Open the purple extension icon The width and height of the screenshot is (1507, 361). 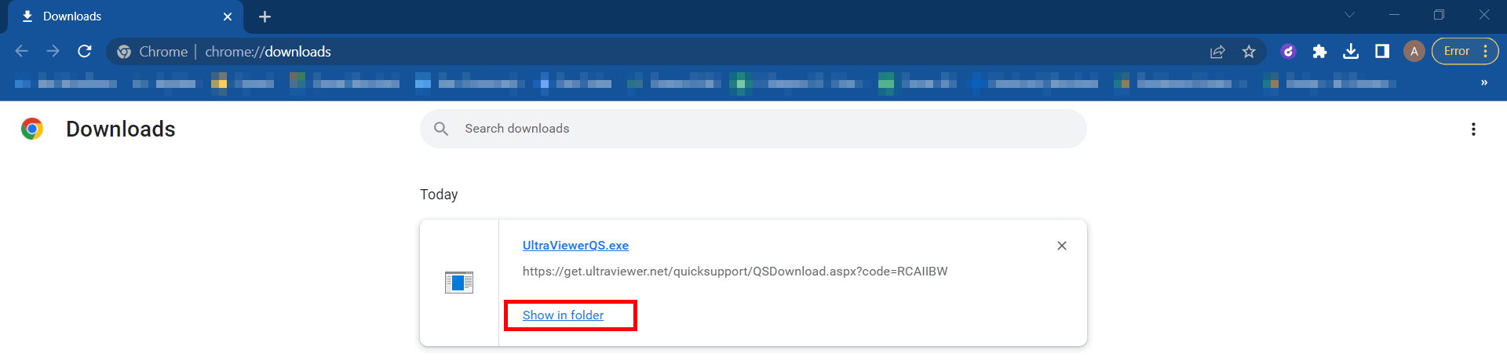(1288, 52)
